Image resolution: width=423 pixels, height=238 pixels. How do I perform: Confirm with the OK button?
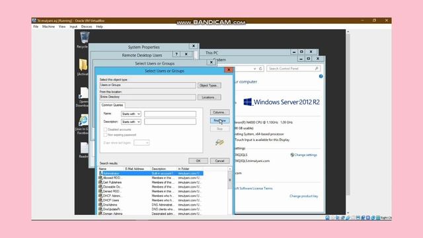click(198, 161)
